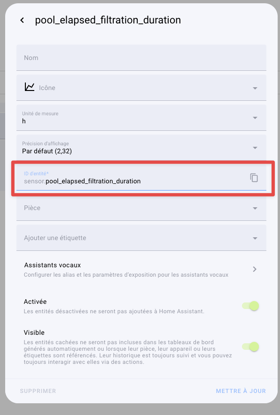Copy the entity ID with the copy icon
This screenshot has height=415, width=280.
[x=254, y=178]
